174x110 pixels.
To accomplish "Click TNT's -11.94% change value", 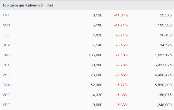I will [x=121, y=15].
